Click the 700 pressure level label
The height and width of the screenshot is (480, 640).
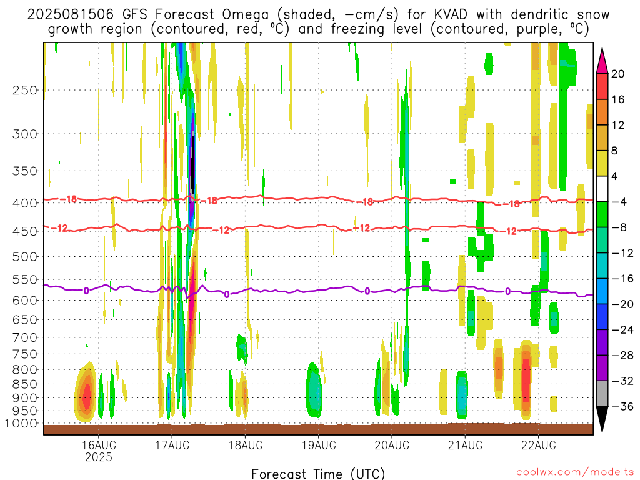tap(25, 337)
